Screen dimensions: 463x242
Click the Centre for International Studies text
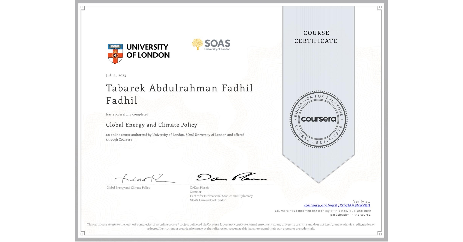coord(221,196)
